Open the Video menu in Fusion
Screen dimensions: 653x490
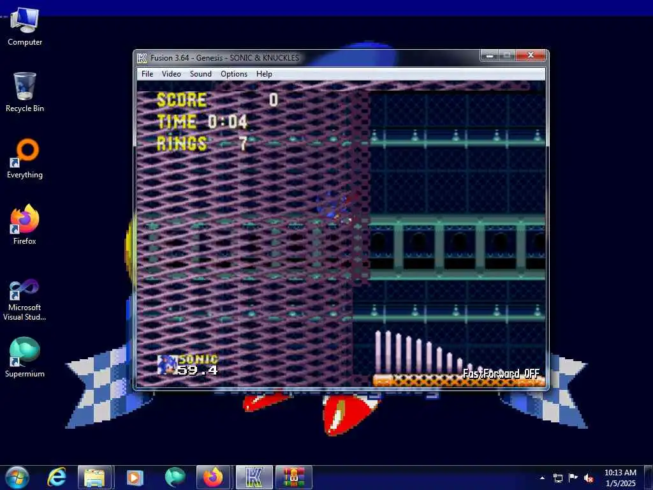click(x=171, y=74)
